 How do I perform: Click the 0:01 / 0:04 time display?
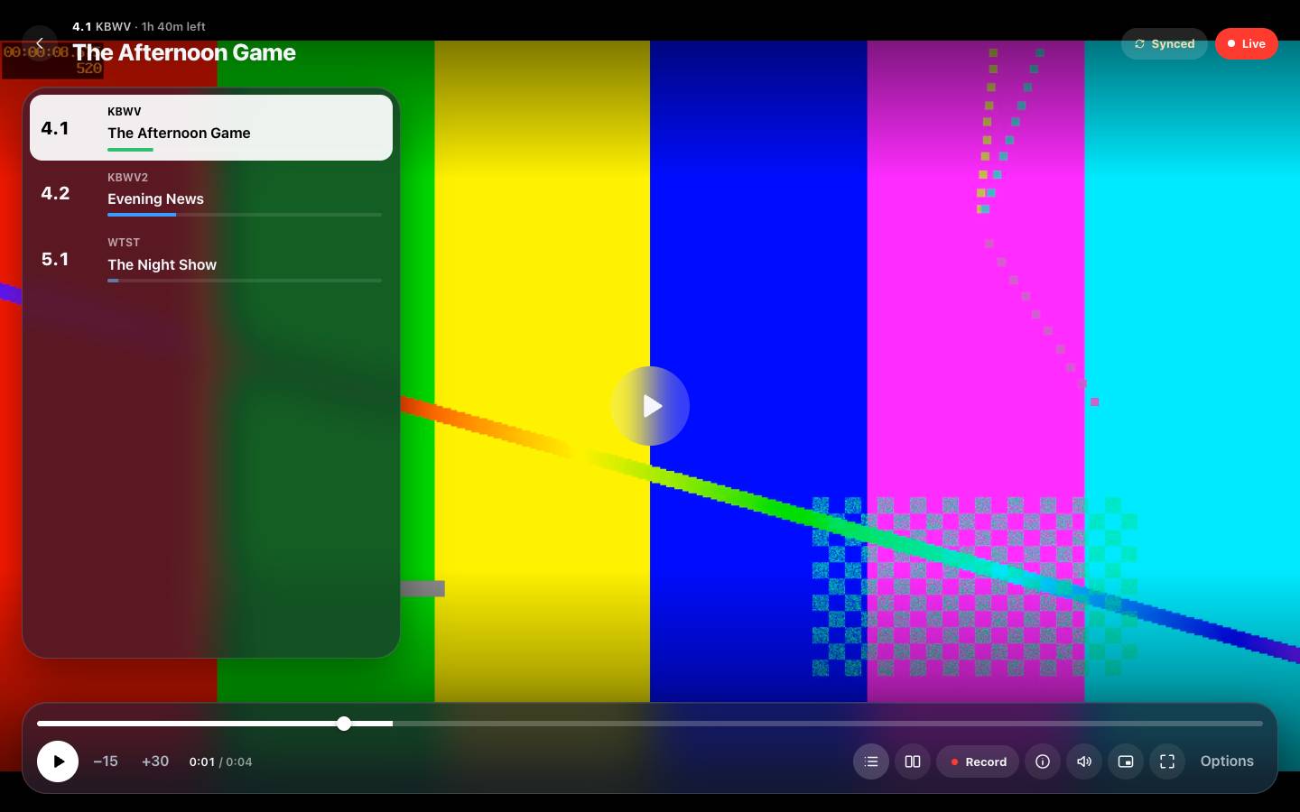pyautogui.click(x=220, y=761)
